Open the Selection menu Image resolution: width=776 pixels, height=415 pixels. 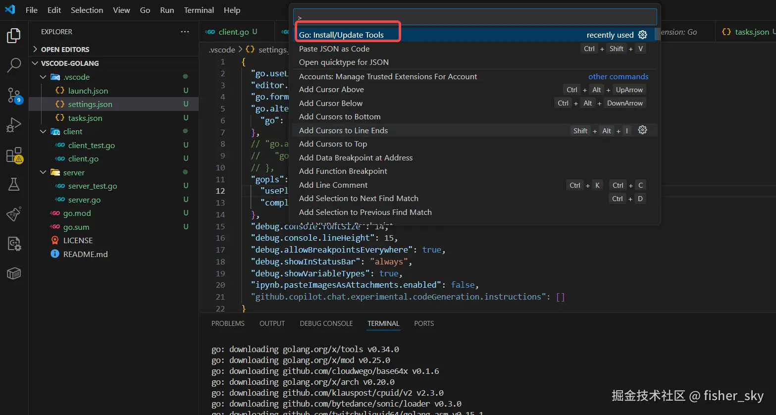click(87, 10)
